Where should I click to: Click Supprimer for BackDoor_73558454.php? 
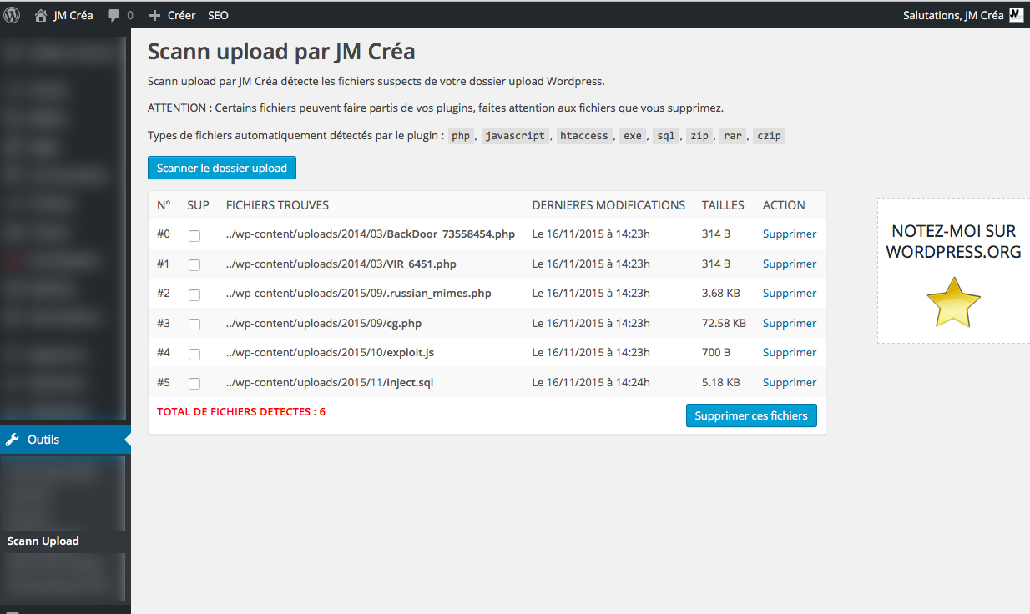[790, 234]
